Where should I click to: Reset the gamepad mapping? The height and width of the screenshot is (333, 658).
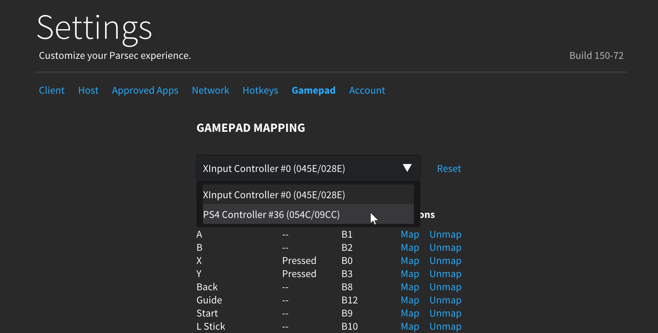449,169
